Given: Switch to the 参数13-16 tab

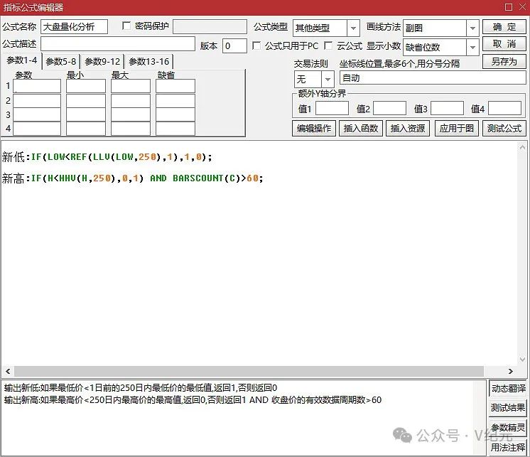Looking at the screenshot, I should (148, 62).
